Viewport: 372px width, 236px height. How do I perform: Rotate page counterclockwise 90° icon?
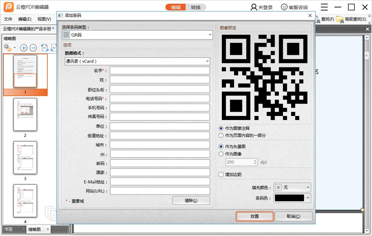pos(45,48)
